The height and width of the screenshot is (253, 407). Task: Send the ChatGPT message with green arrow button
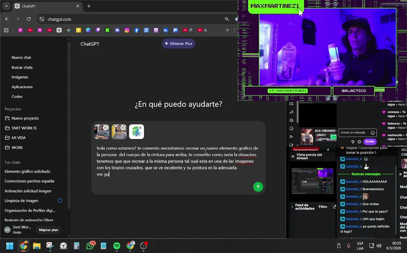(258, 187)
